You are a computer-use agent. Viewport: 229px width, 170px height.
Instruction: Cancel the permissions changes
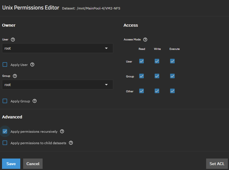click(33, 164)
